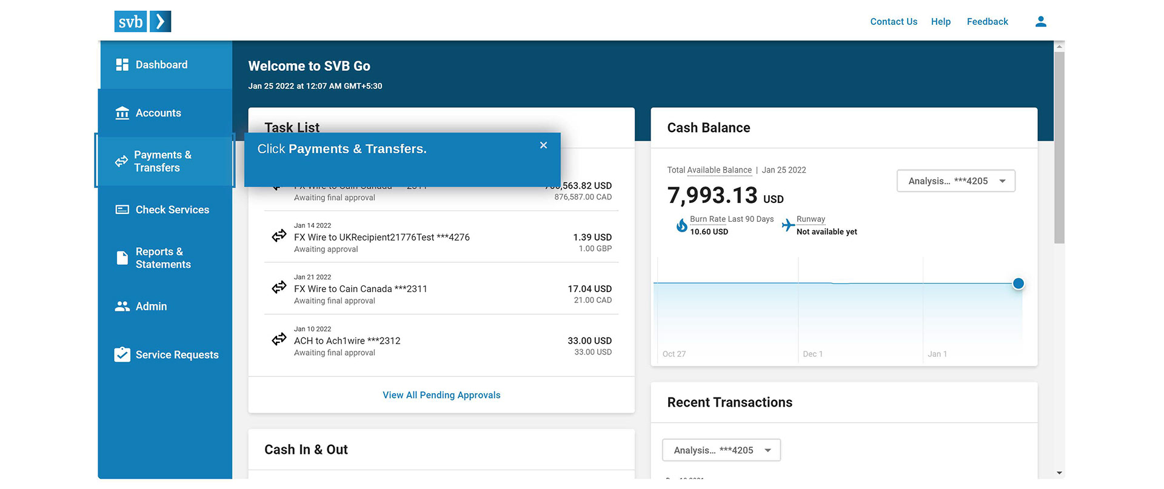Click the Service Requests clipboard icon
This screenshot has height=489, width=1164.
click(122, 354)
